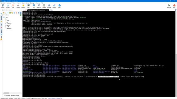Open the Games toolbar icon

(18, 6)
